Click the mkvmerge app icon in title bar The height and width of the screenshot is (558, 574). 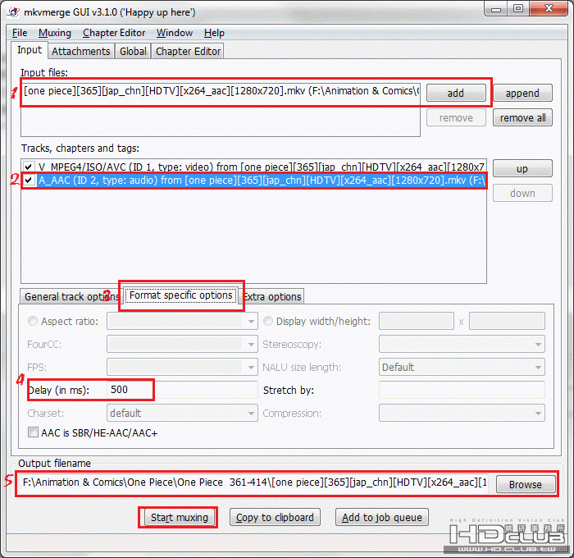14,12
